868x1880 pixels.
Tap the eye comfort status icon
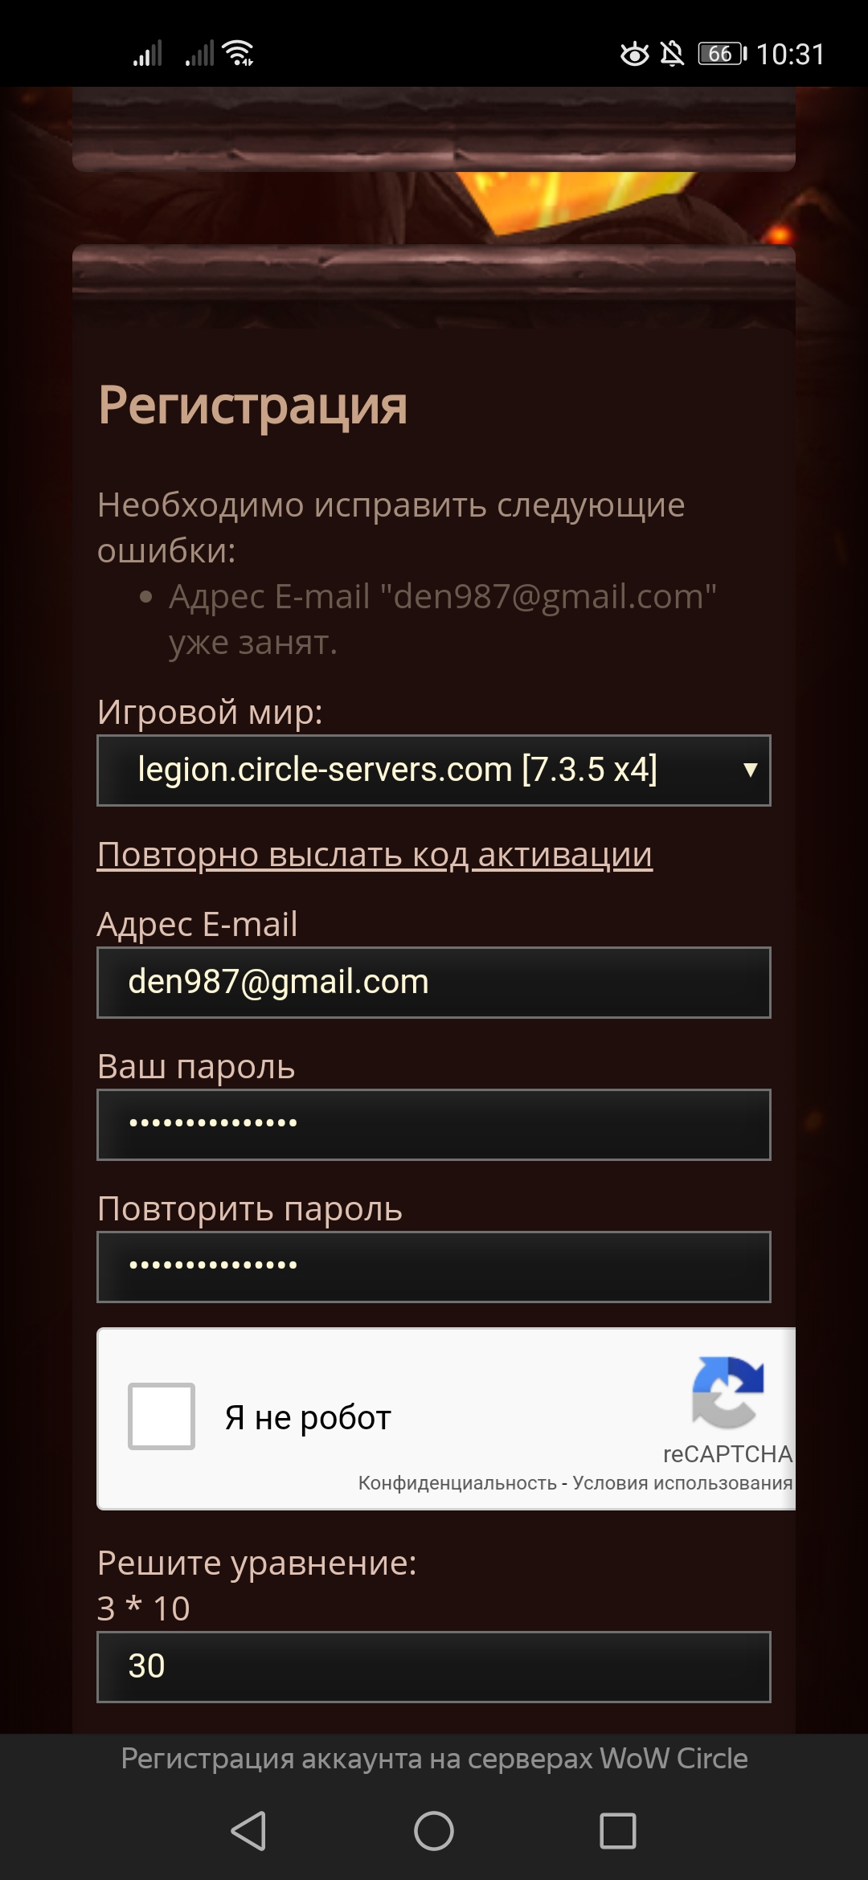coord(634,53)
